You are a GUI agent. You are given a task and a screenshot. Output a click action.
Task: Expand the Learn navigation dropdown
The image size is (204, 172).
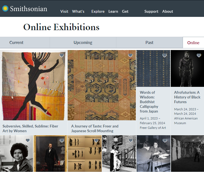click(x=113, y=11)
